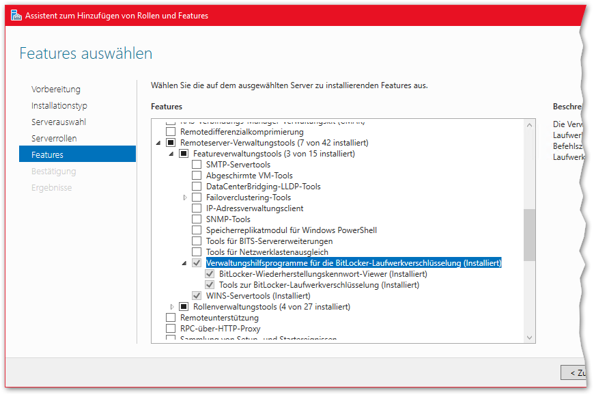The width and height of the screenshot is (594, 395).
Task: Expand the Rollenverwaltungstools node
Action: [172, 307]
